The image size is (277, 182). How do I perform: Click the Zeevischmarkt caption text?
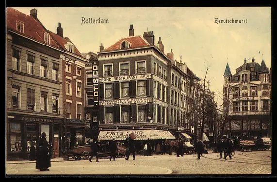[x=231, y=21]
